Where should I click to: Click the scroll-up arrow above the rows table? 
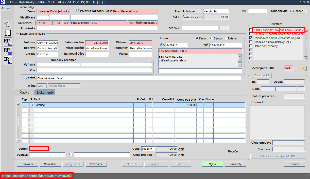pos(18,104)
